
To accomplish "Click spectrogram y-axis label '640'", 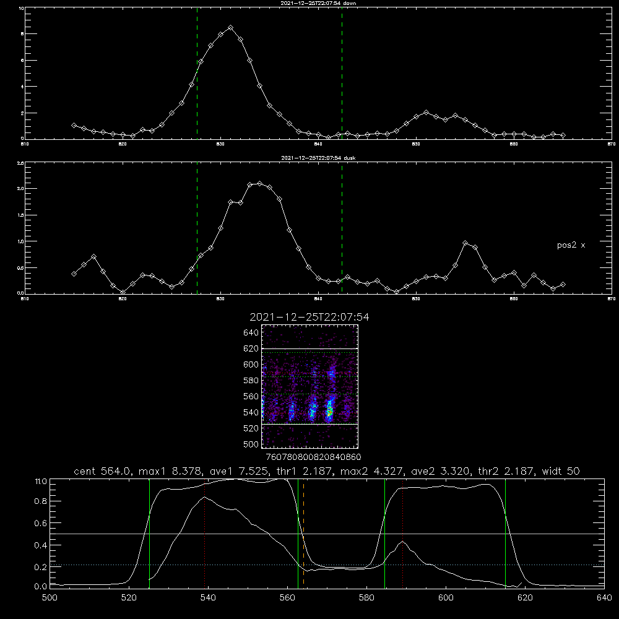I will [251, 333].
